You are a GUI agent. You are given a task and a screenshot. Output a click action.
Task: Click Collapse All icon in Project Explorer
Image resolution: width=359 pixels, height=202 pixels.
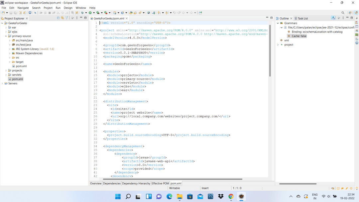pyautogui.click(x=58, y=18)
